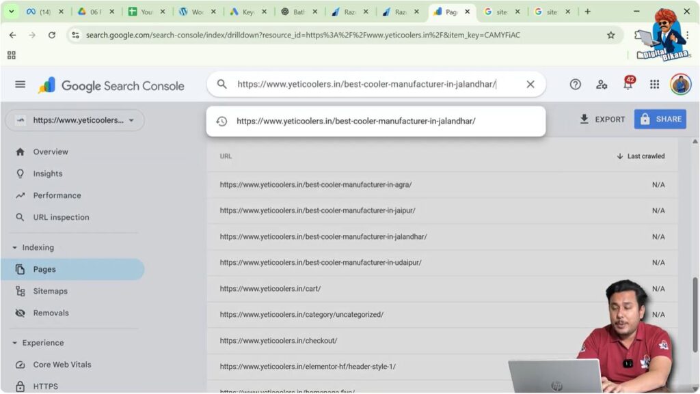Sort by Last crawled column
Viewport: 700px width, 394px height.
[x=641, y=156]
